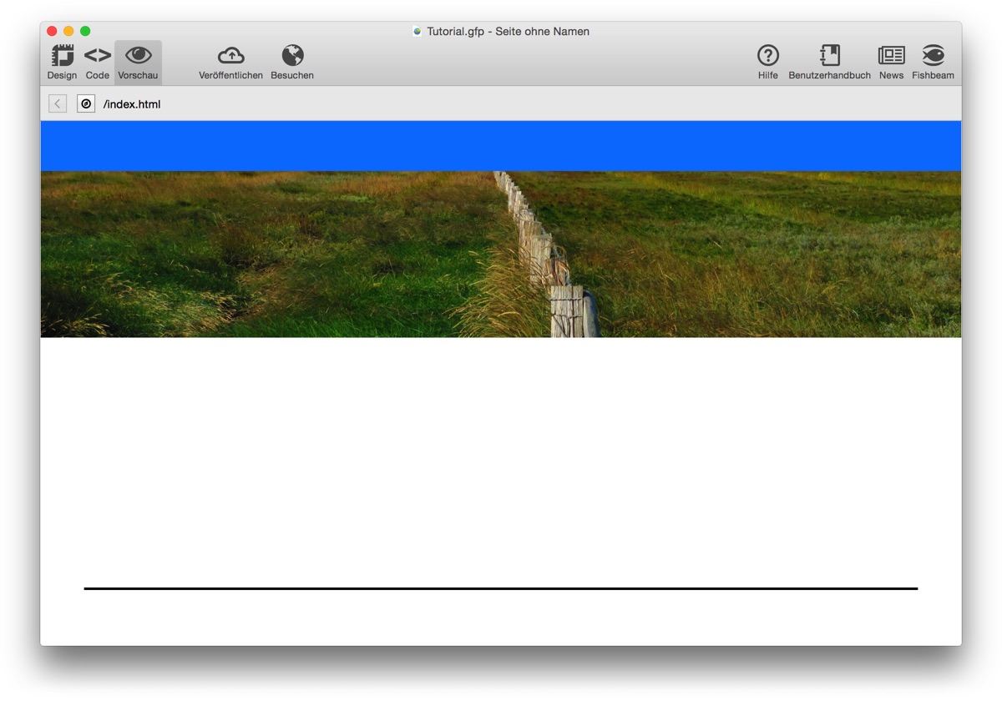Click the blue header bar in preview

click(x=501, y=146)
